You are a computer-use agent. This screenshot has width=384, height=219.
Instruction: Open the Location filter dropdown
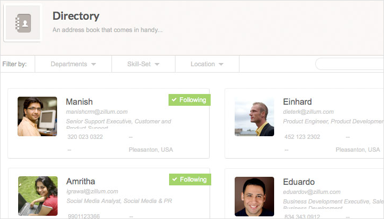pos(207,64)
